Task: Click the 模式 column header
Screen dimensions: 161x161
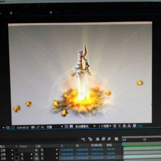Action: 3,147
